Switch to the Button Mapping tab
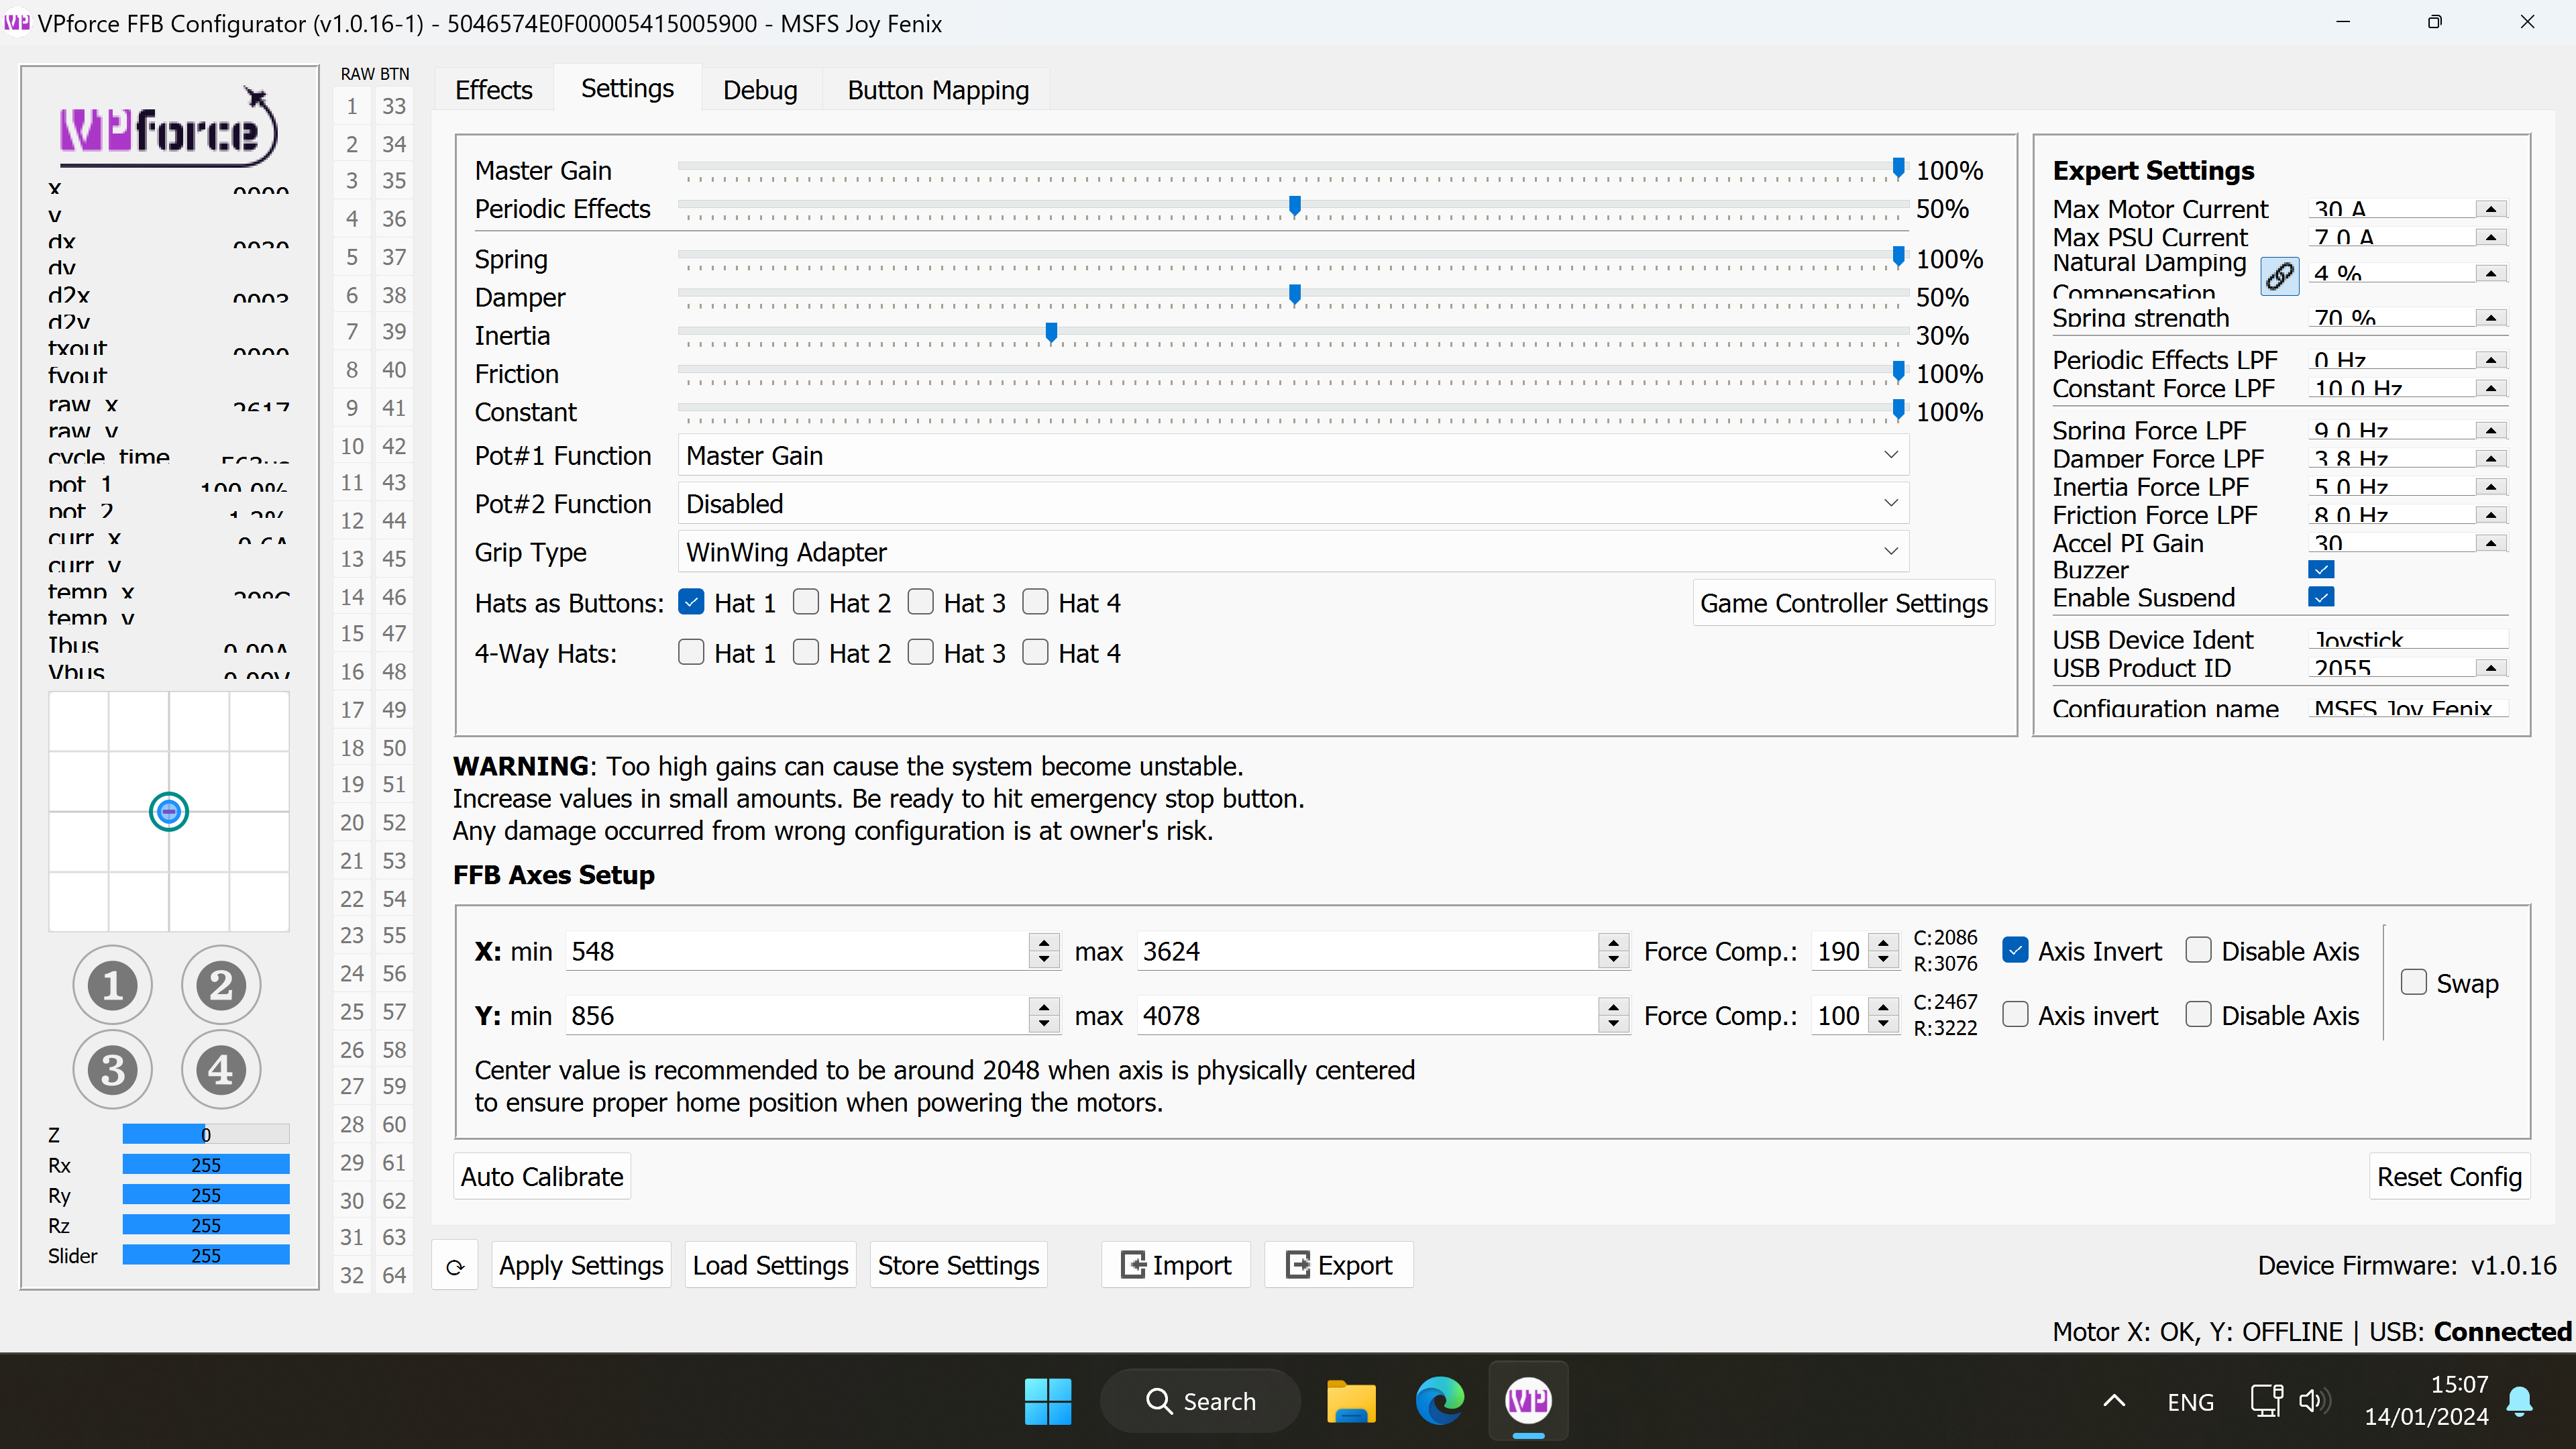 pyautogui.click(x=938, y=89)
